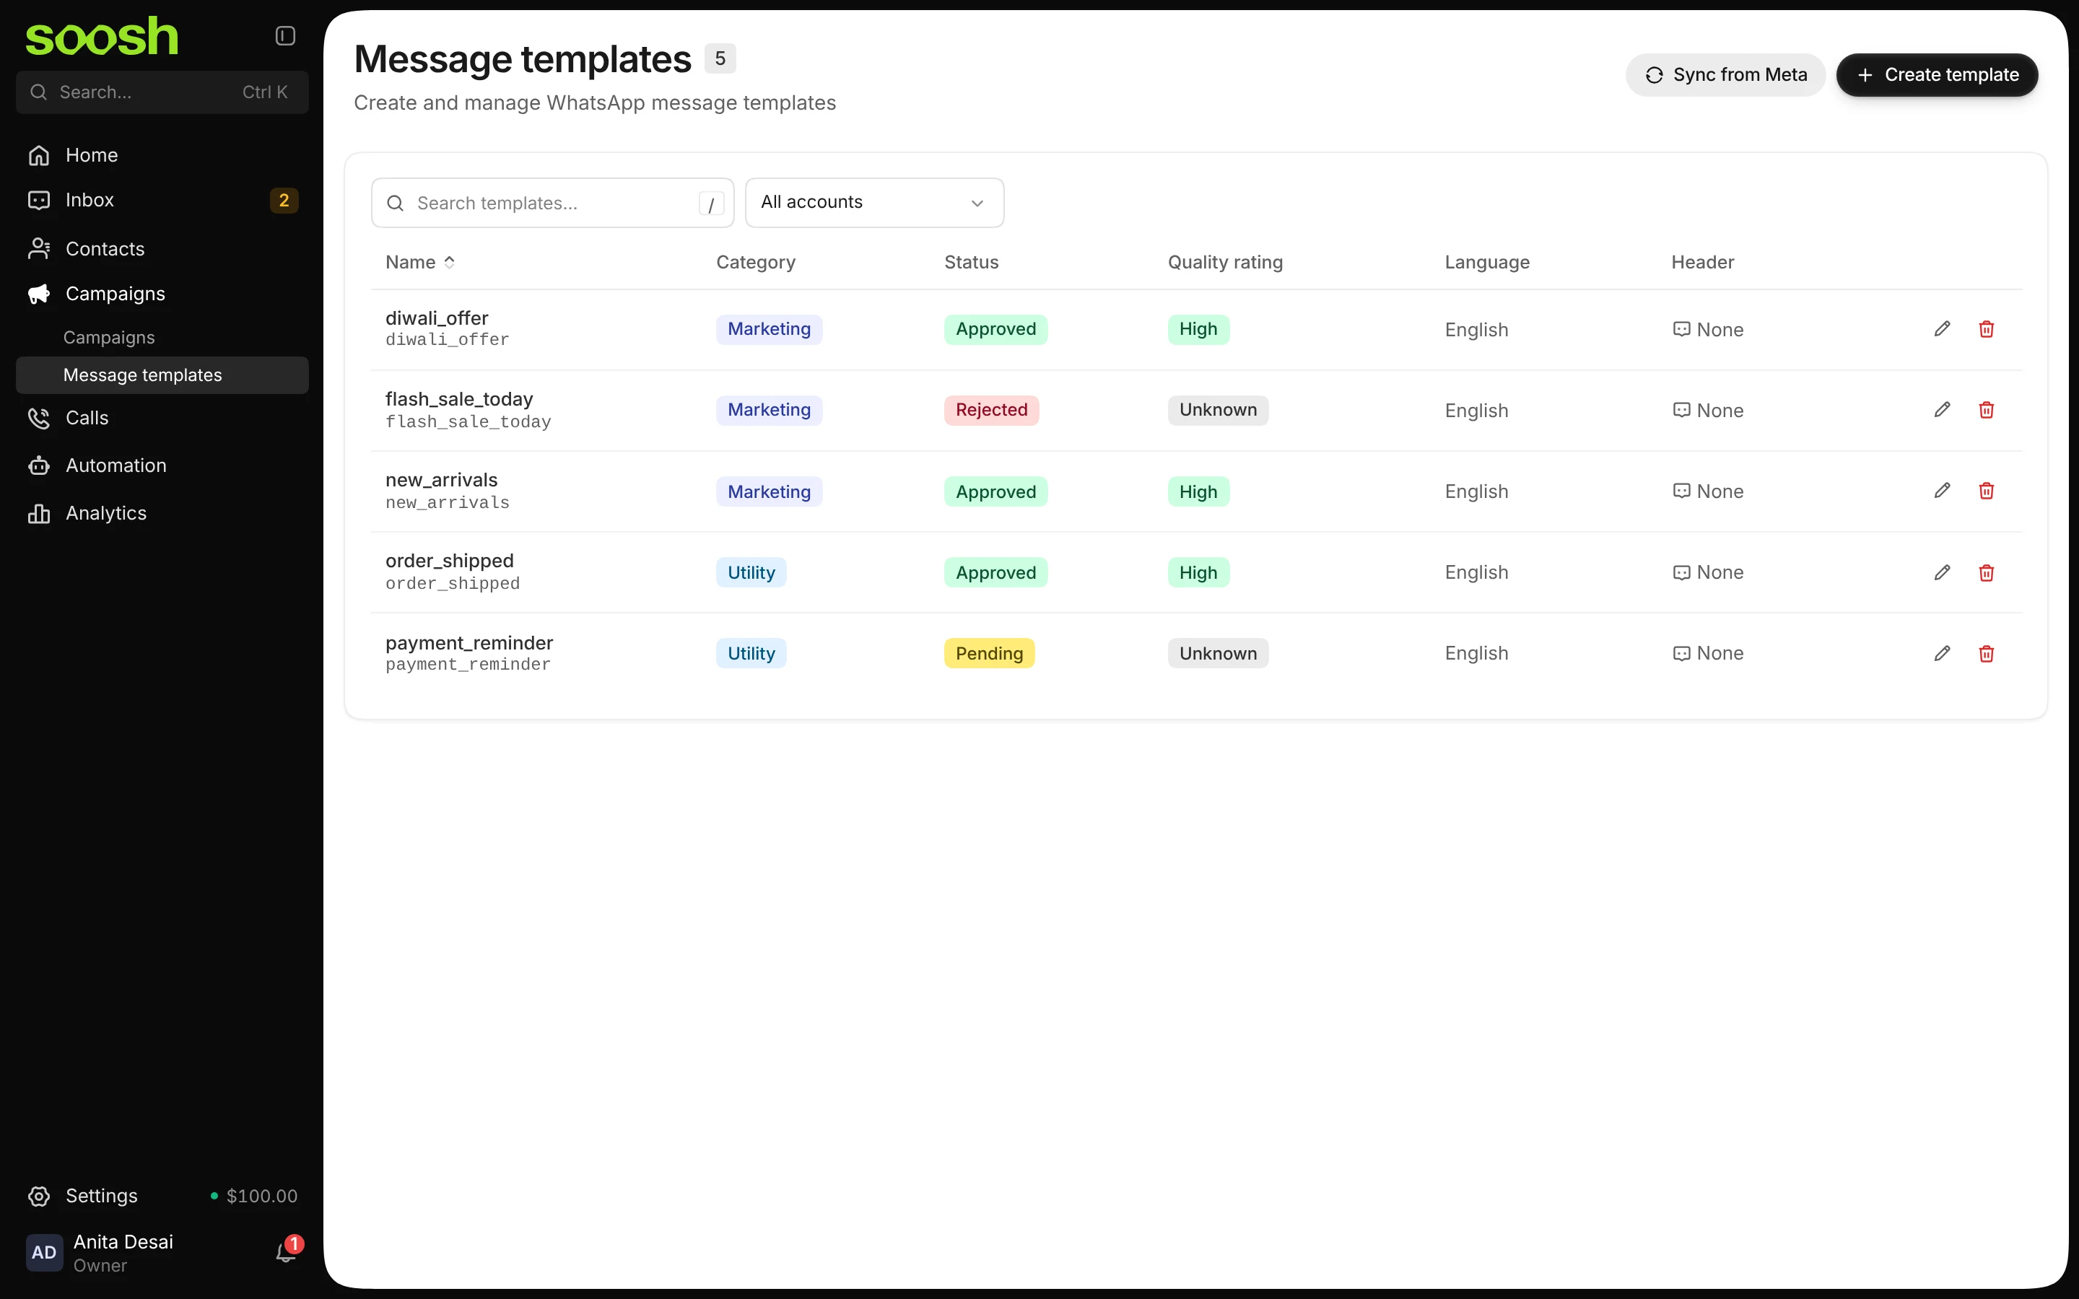Open Automation in sidebar
The image size is (2079, 1299).
pos(162,465)
